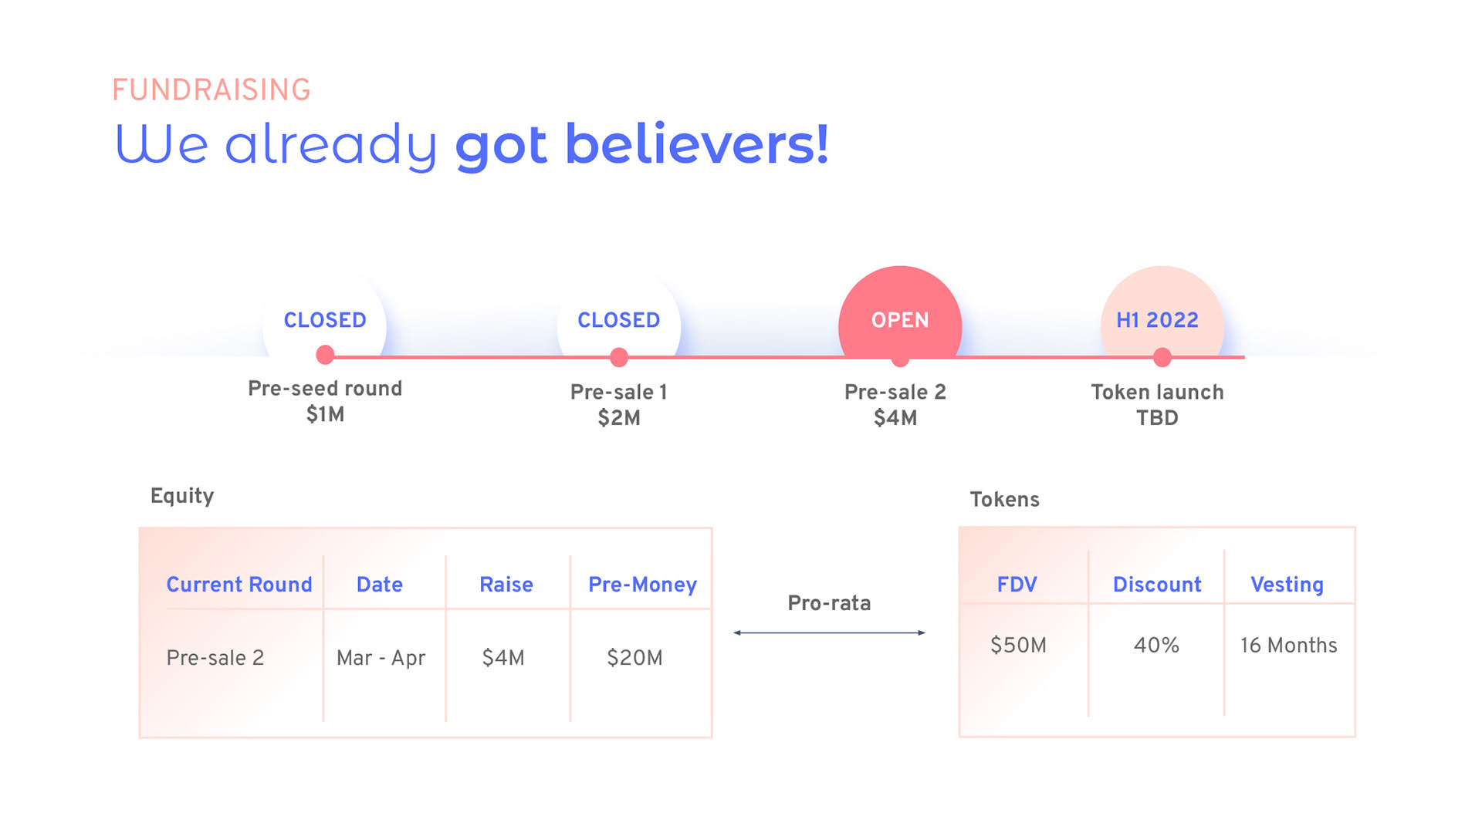Click the Raise column header
This screenshot has height=833, width=1482.
pyautogui.click(x=506, y=585)
